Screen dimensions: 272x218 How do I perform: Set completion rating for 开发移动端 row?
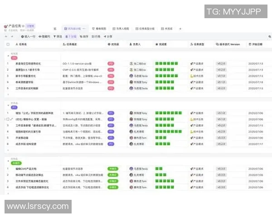click(161, 138)
